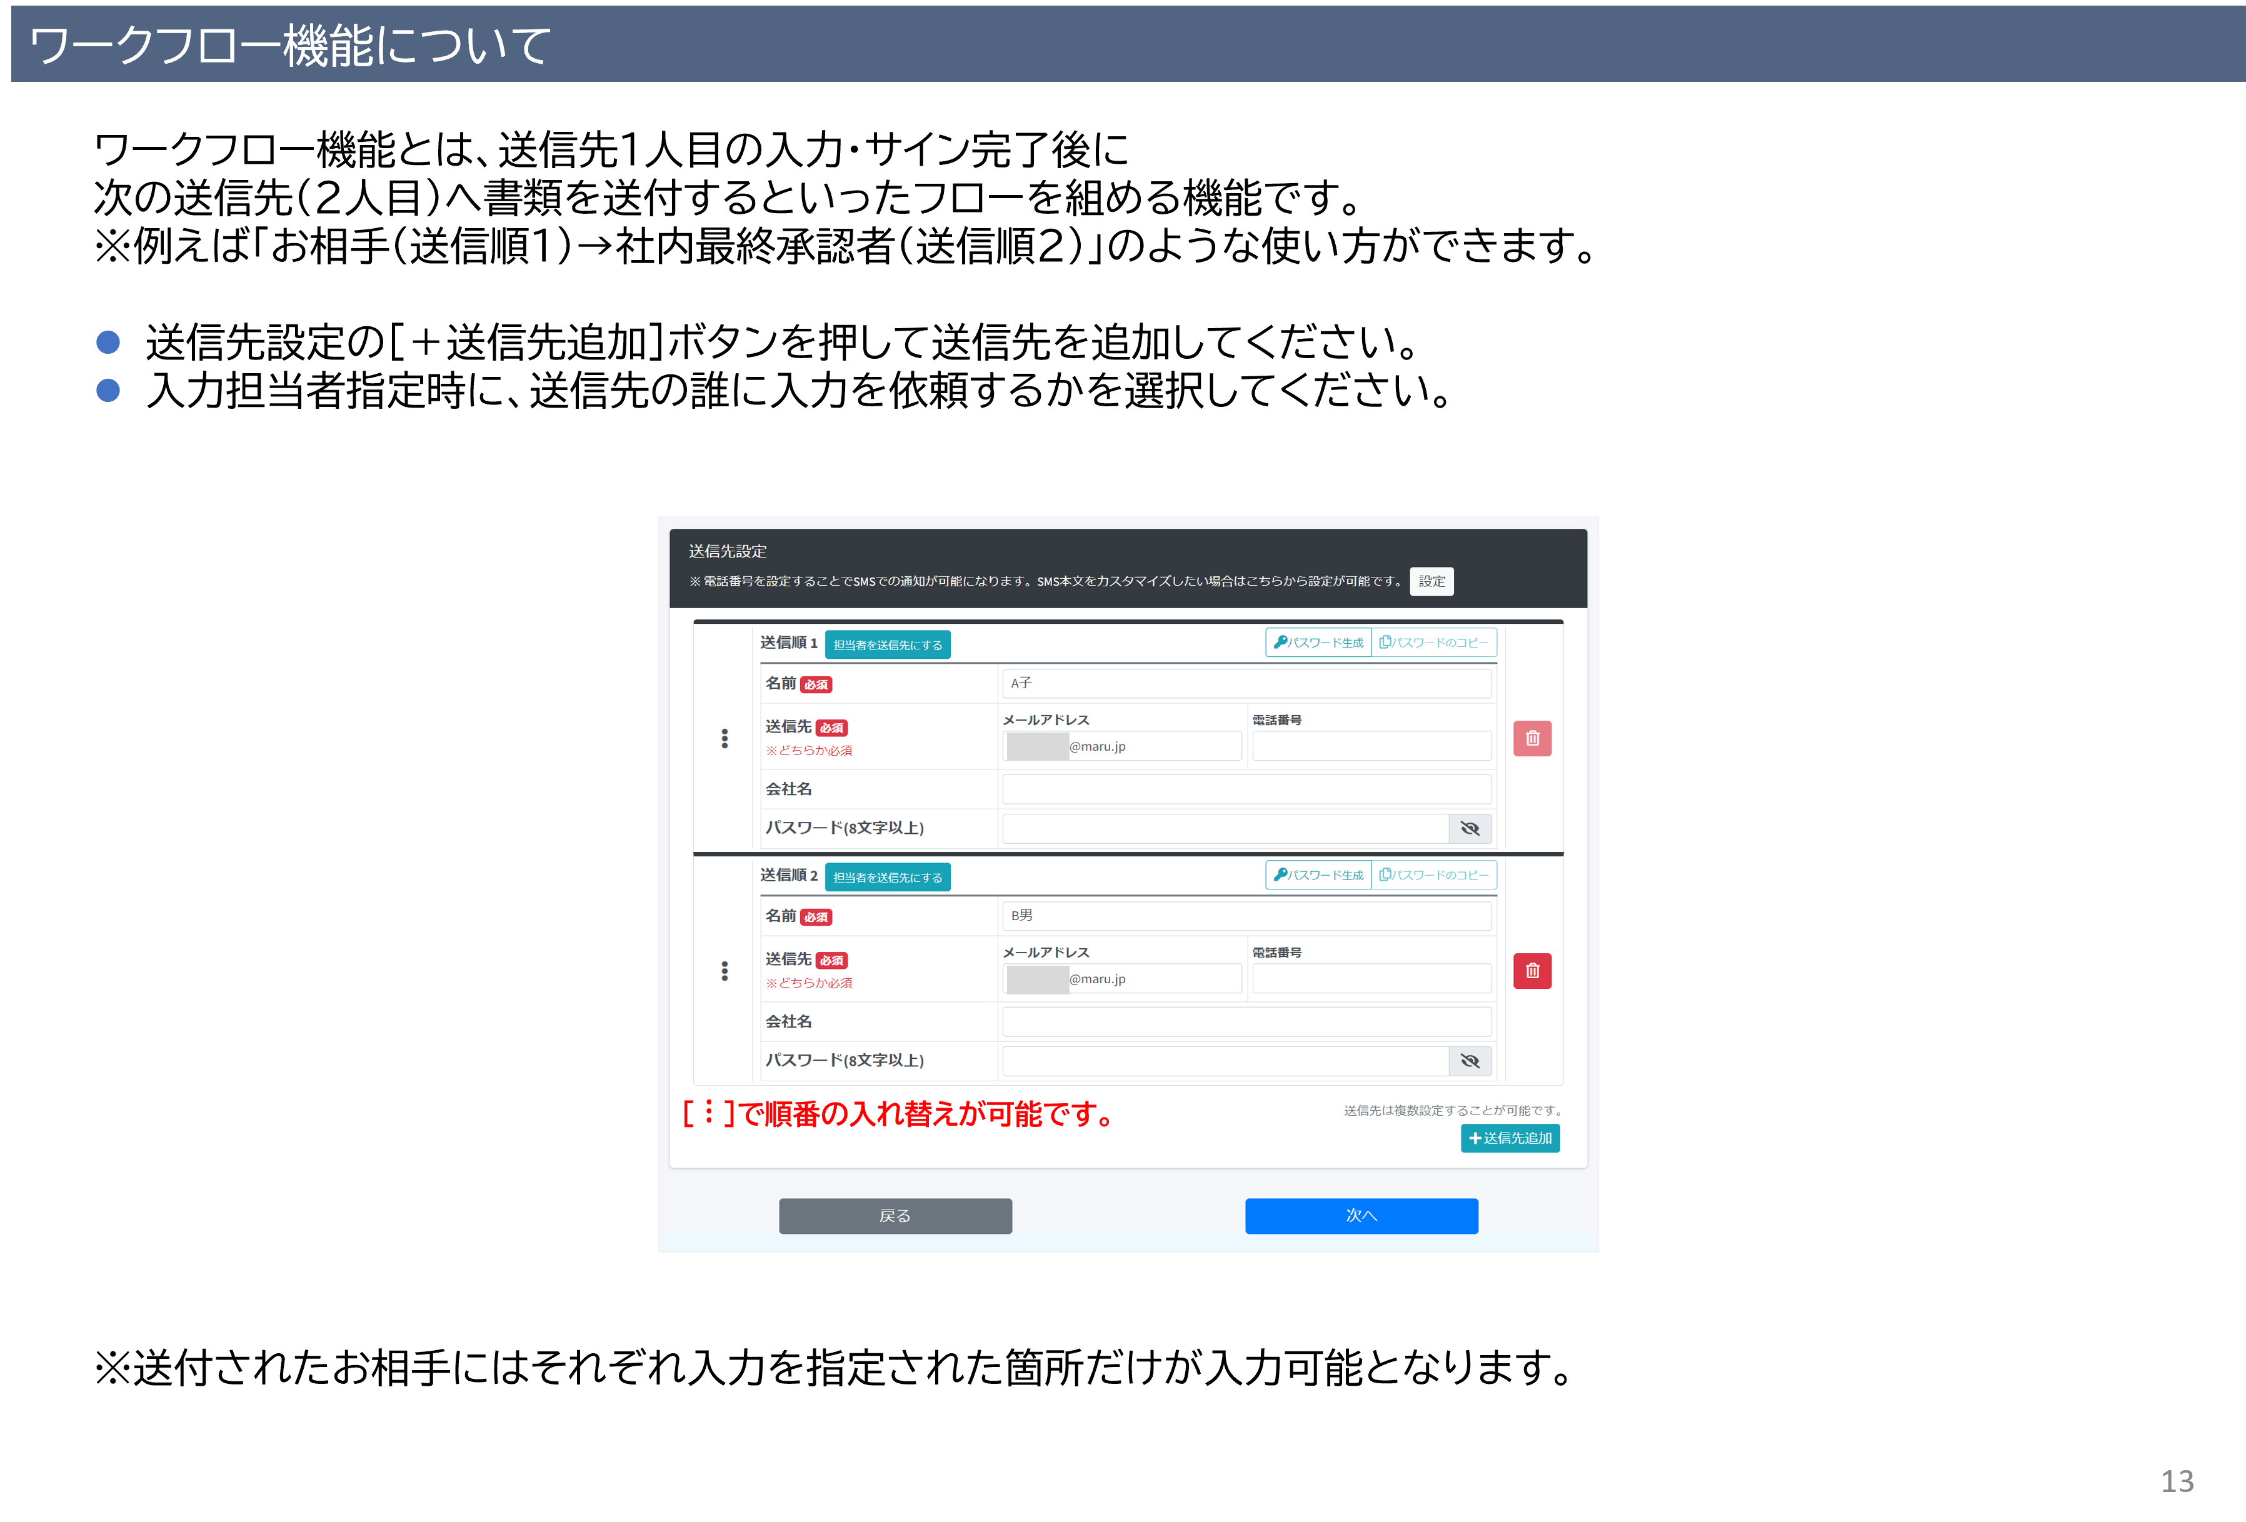Click パスワードのコピー for 送信順 2
This screenshot has height=1522, width=2246.
1433,874
